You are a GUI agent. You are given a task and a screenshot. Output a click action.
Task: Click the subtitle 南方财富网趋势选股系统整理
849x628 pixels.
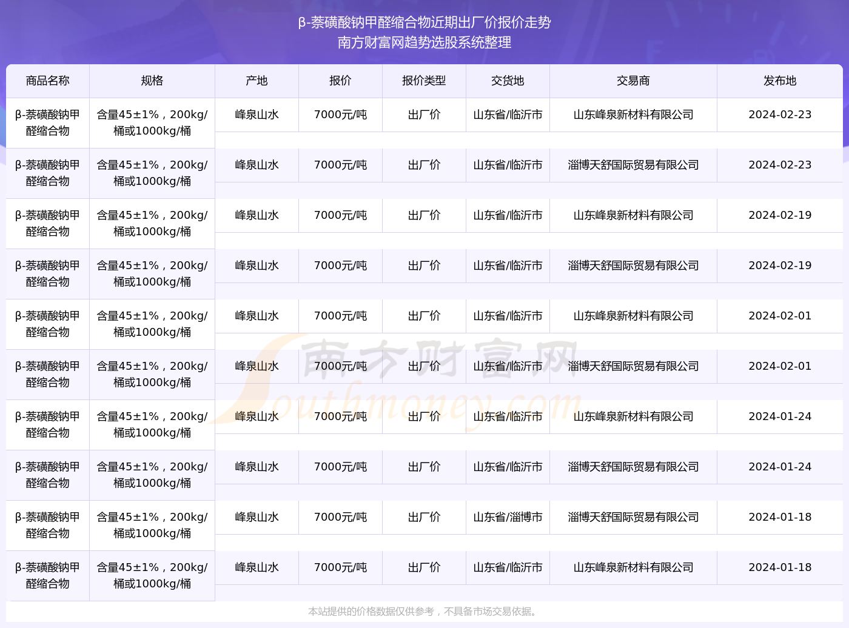click(424, 42)
